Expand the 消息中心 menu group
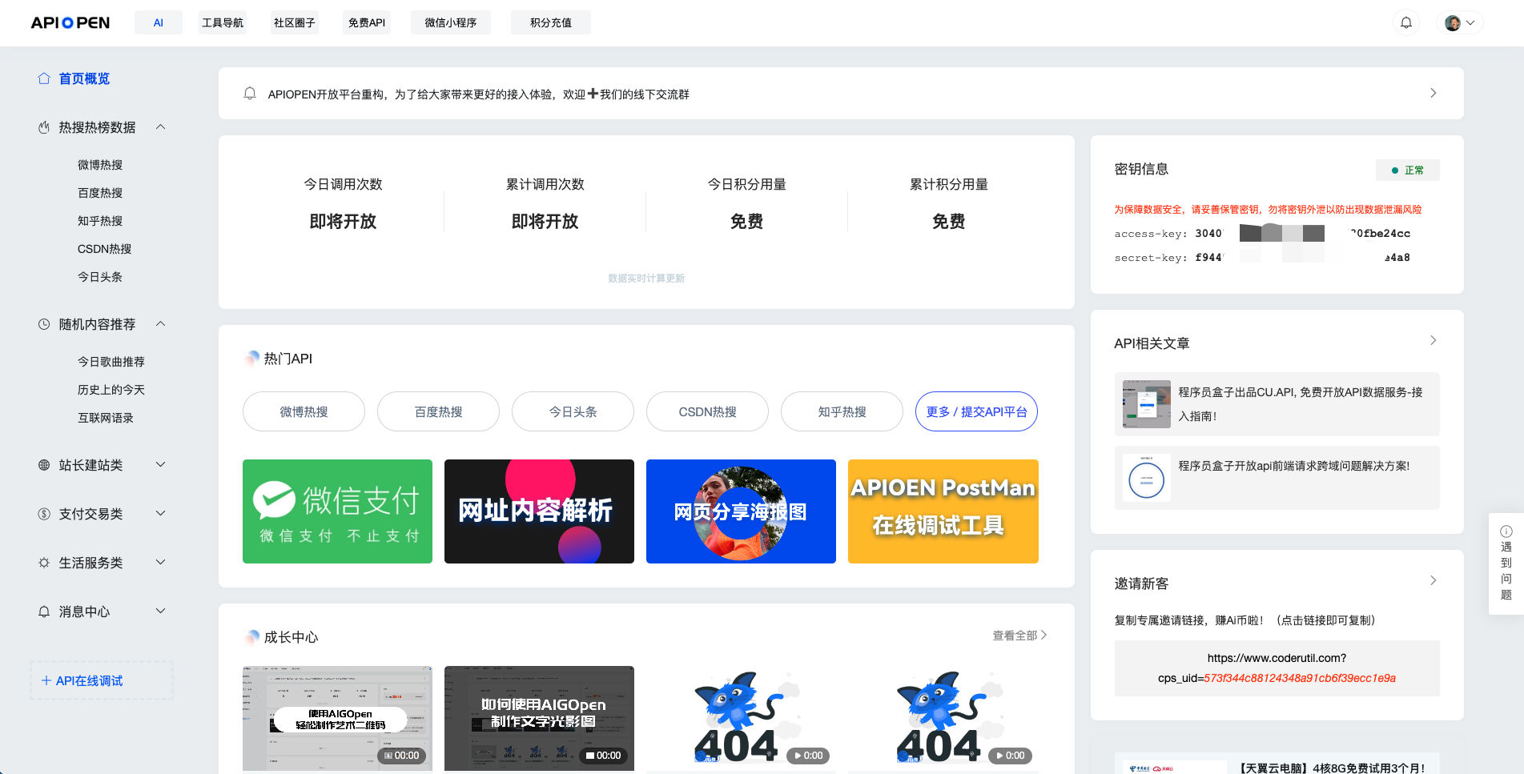 pyautogui.click(x=160, y=612)
